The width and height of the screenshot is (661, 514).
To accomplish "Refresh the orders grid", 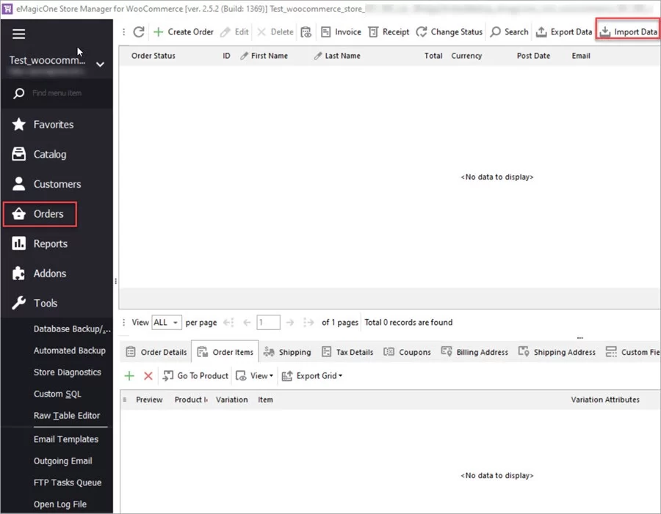I will pyautogui.click(x=138, y=32).
